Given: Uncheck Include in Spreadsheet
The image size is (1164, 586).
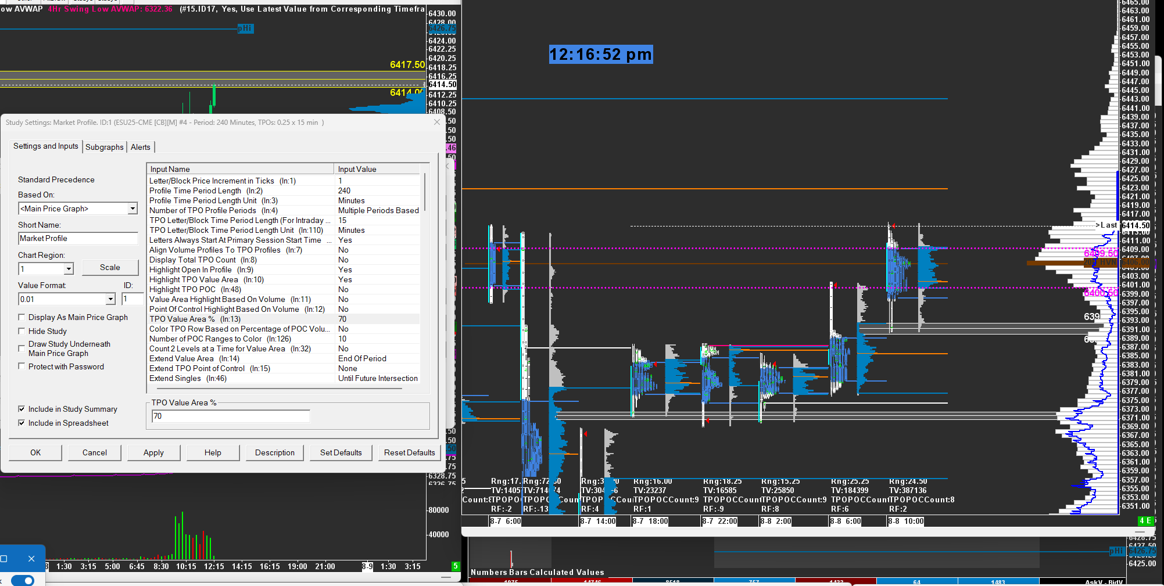Looking at the screenshot, I should click(22, 423).
